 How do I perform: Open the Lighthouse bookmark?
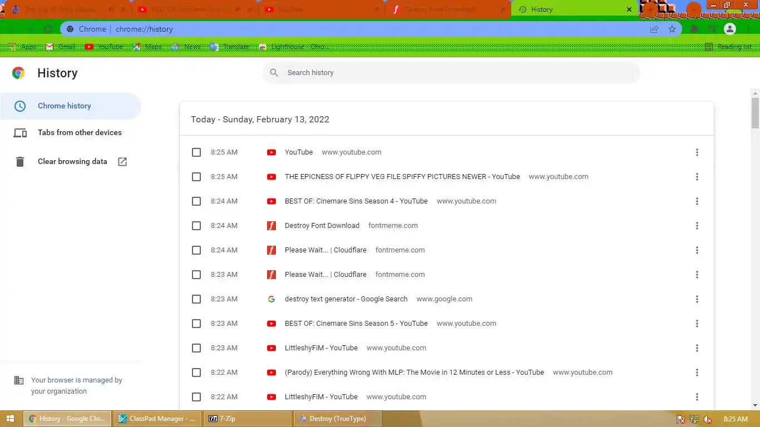click(x=294, y=47)
